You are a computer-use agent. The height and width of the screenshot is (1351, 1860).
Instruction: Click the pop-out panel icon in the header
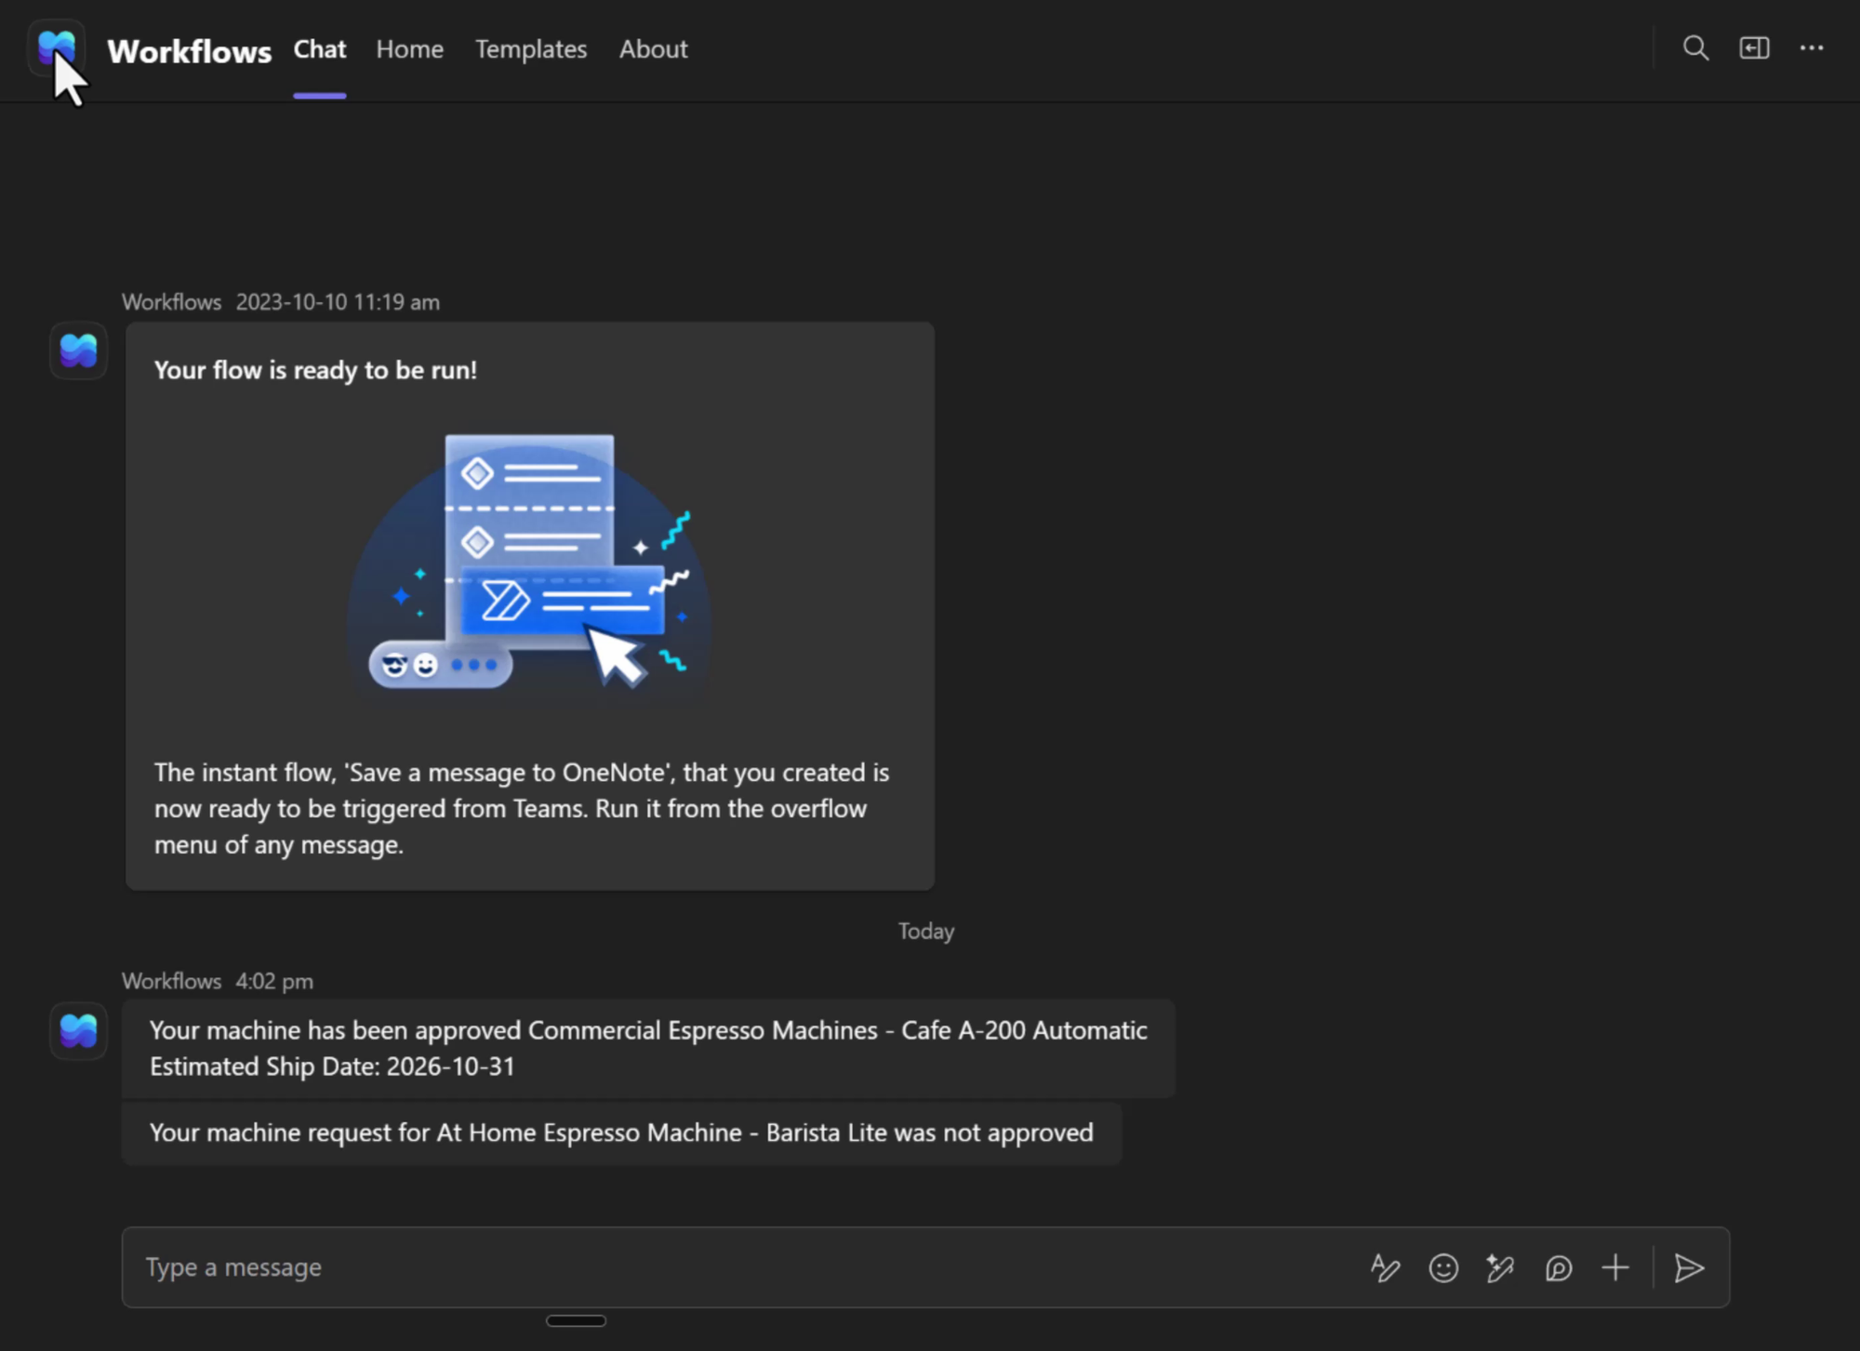(1754, 48)
